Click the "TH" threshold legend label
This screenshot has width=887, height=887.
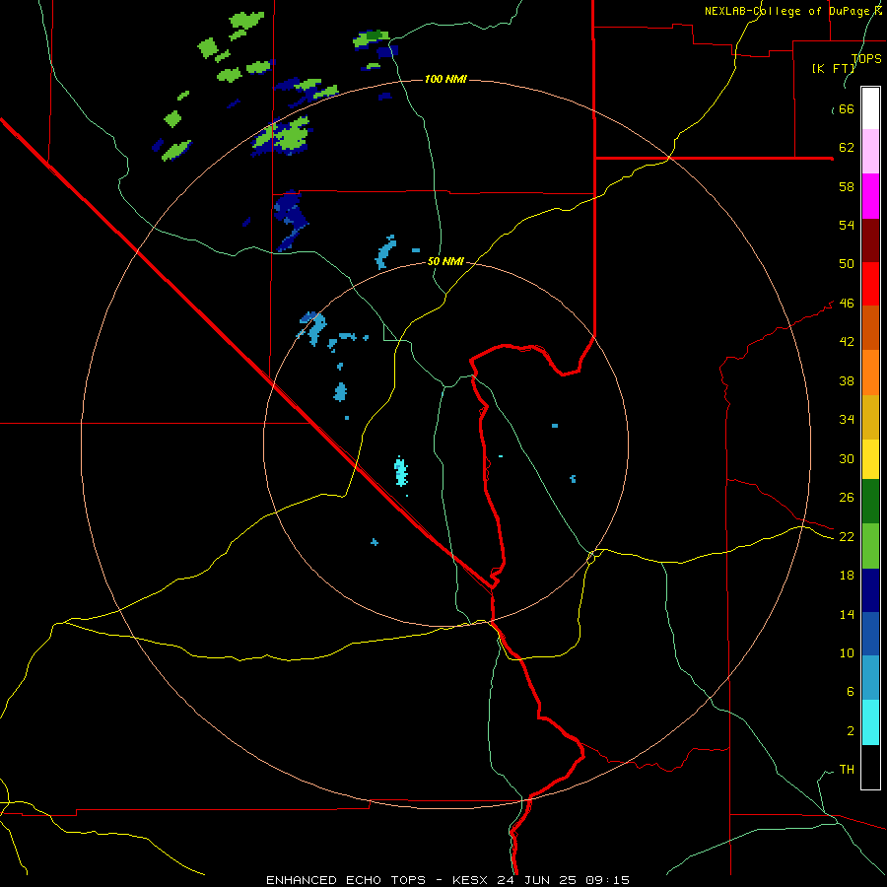coord(847,770)
